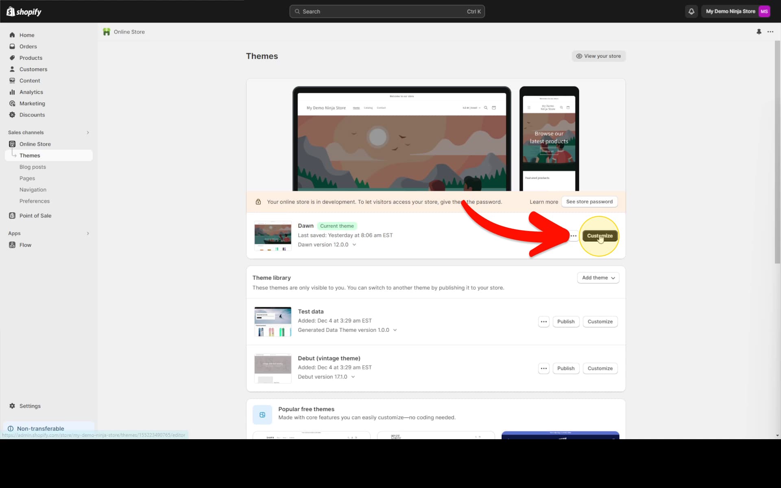Screen dimensions: 781x488
Task: Expand the Apps section
Action: [x=88, y=233]
